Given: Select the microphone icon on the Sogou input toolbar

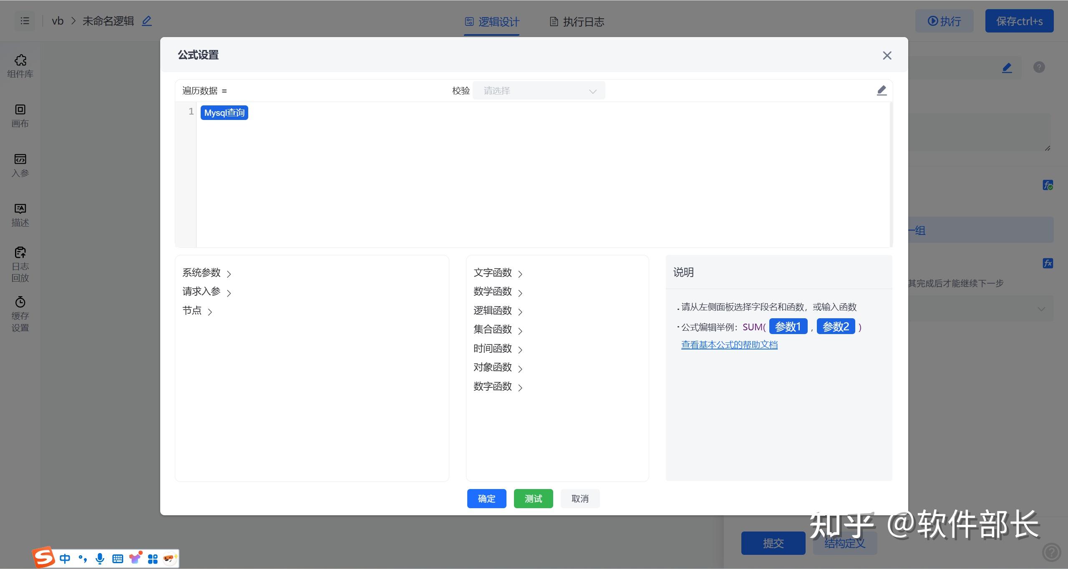Looking at the screenshot, I should tap(99, 559).
